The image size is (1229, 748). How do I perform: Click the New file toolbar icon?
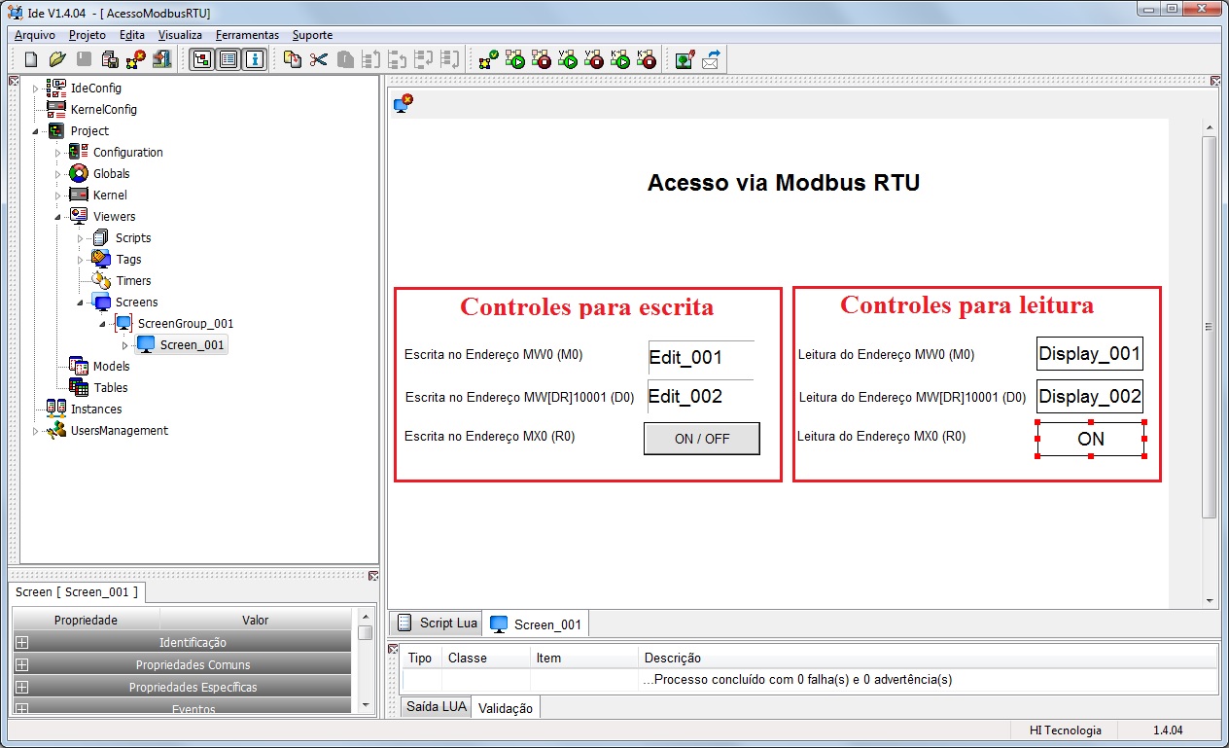coord(31,59)
